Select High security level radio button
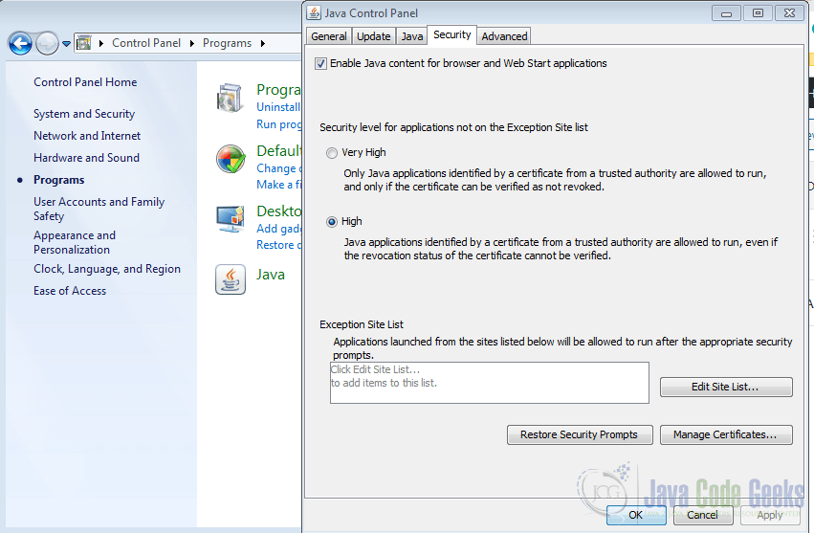Screen dimensions: 814x533 (x=332, y=222)
